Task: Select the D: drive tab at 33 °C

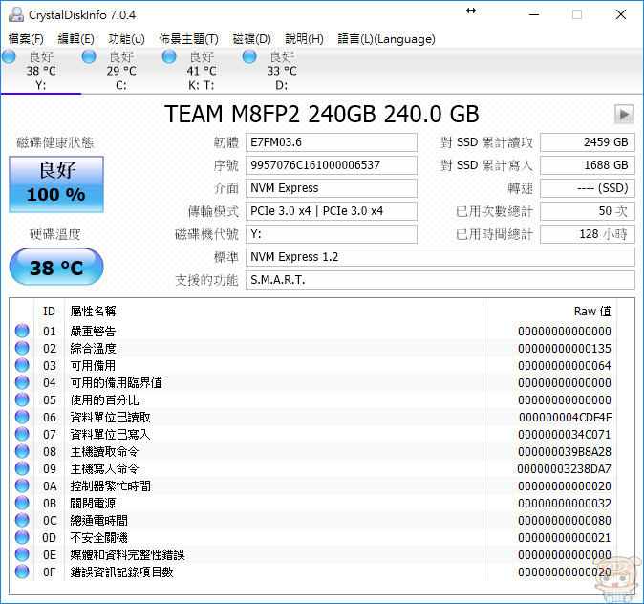Action: pos(282,71)
